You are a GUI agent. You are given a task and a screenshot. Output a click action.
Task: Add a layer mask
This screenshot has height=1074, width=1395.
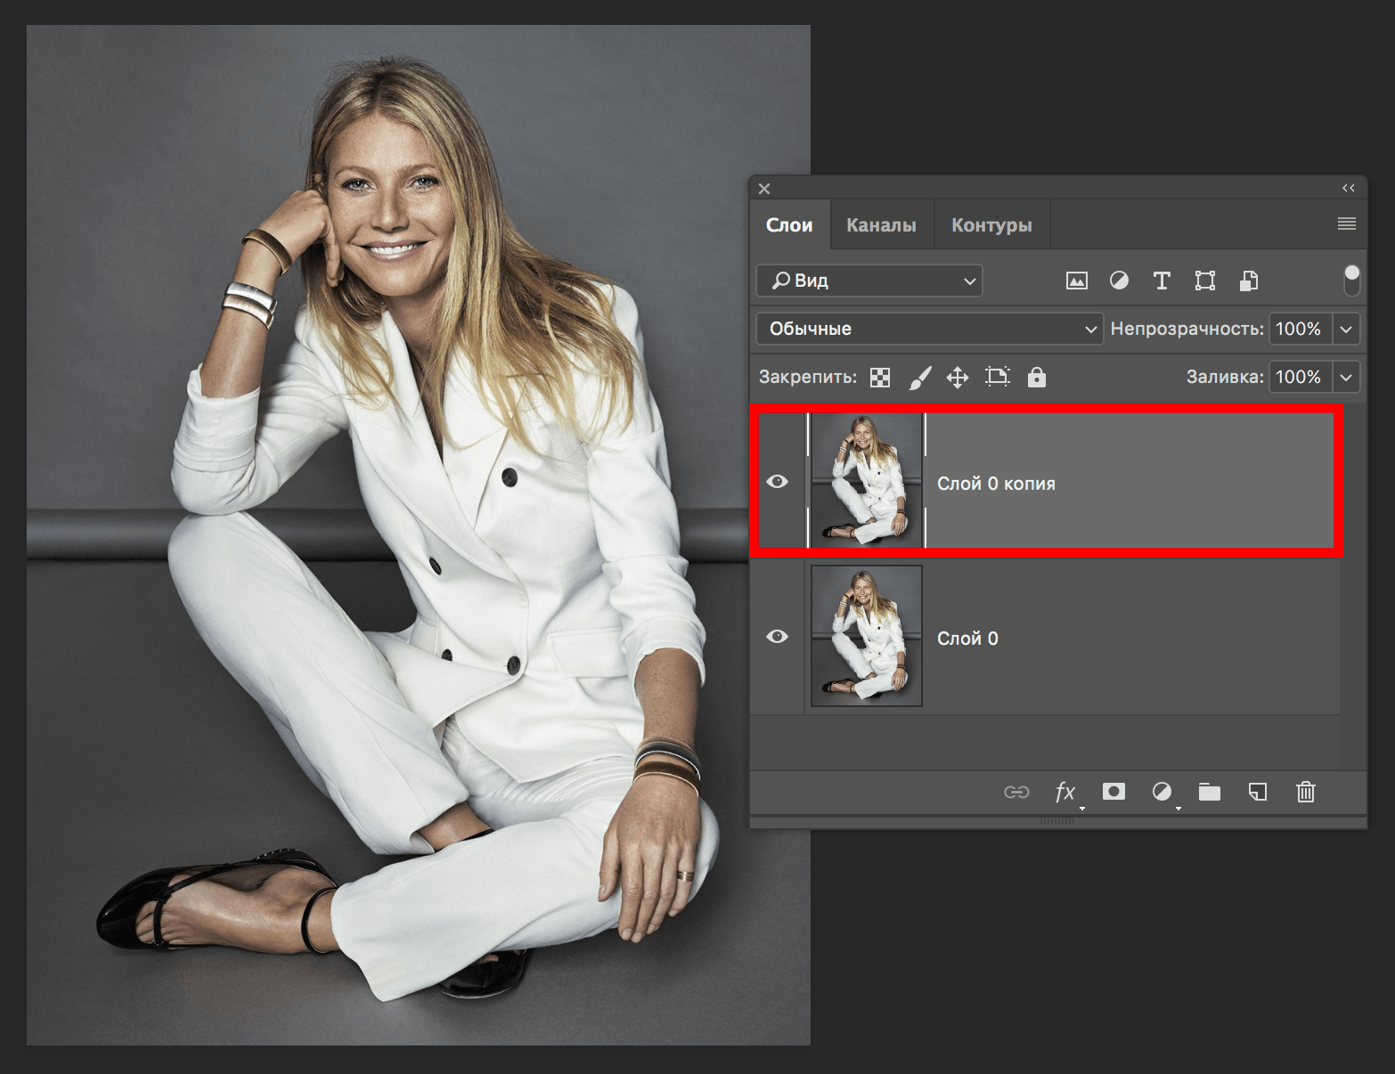click(1114, 792)
